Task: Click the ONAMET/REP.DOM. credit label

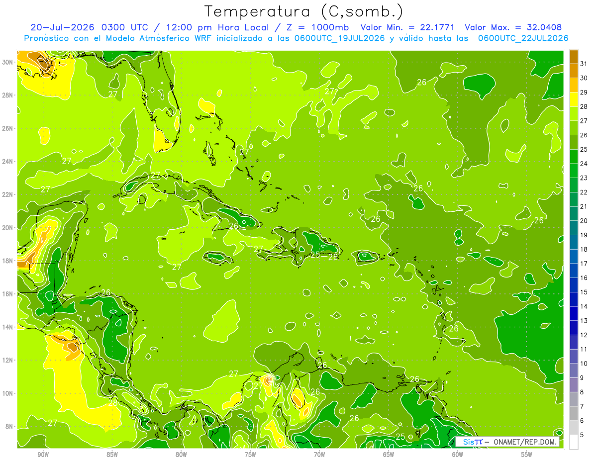Action: (526, 442)
